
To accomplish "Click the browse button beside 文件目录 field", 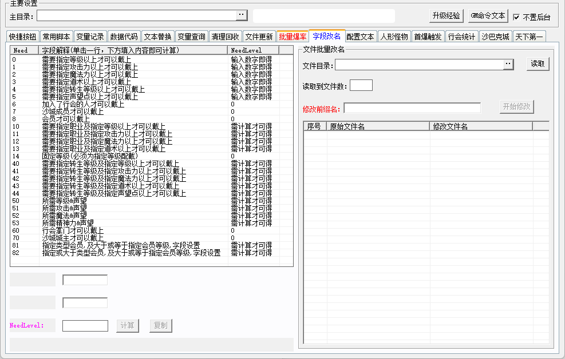I will pyautogui.click(x=509, y=65).
